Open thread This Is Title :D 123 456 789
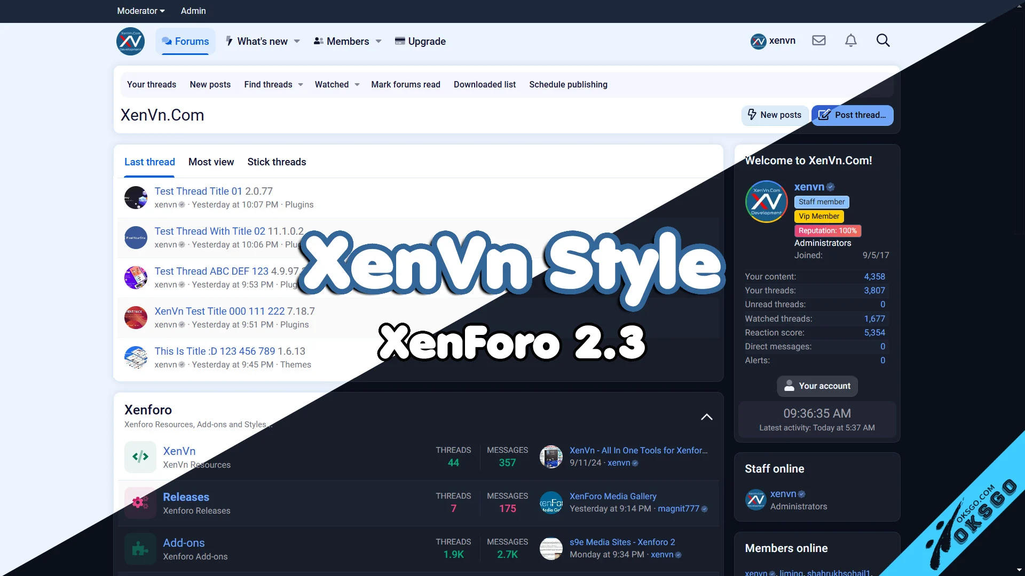The image size is (1025, 576). click(x=215, y=351)
